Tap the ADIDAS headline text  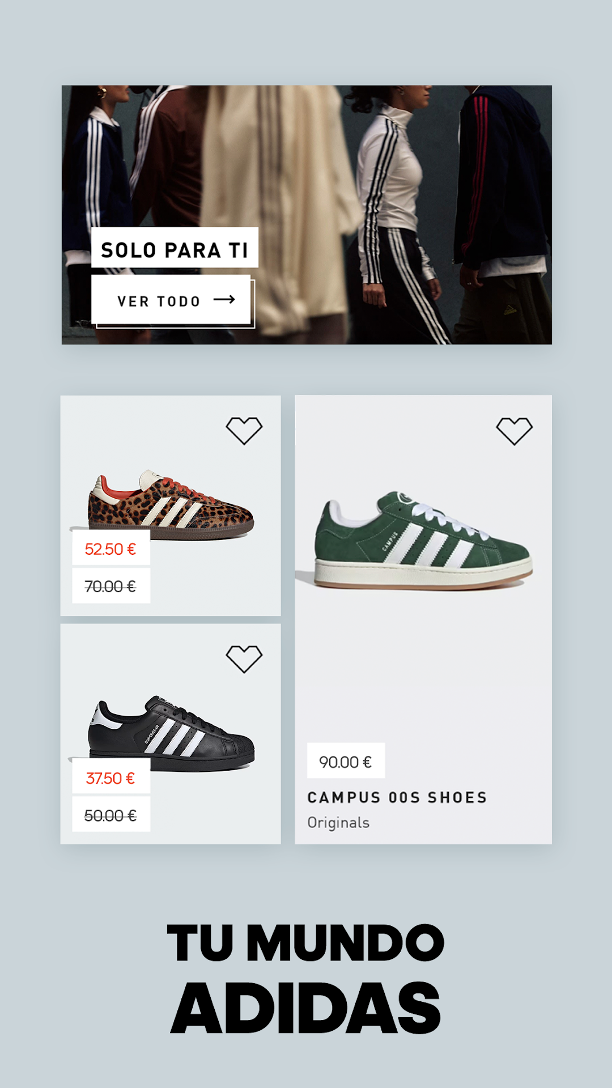click(x=306, y=1009)
